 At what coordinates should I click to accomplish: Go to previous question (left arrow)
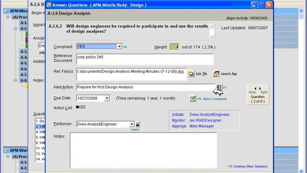click(x=255, y=88)
